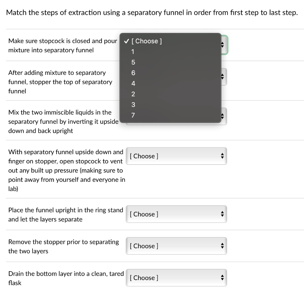Pick option 4 in the dropdown list
Image resolution: width=304 pixels, height=295 pixels.
(x=133, y=83)
